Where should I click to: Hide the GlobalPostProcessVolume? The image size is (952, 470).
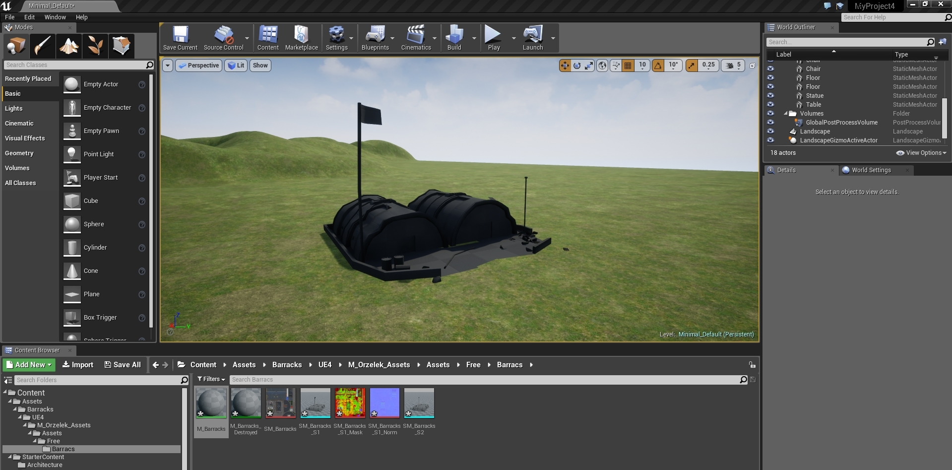coord(770,123)
